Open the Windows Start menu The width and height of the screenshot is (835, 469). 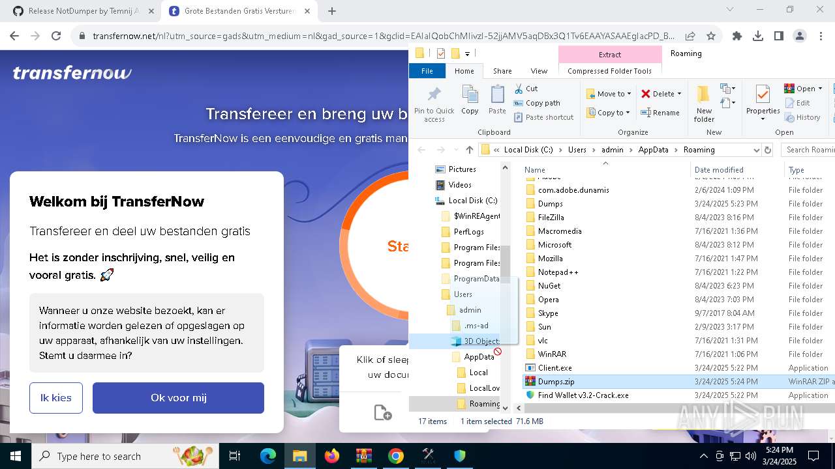tap(16, 456)
